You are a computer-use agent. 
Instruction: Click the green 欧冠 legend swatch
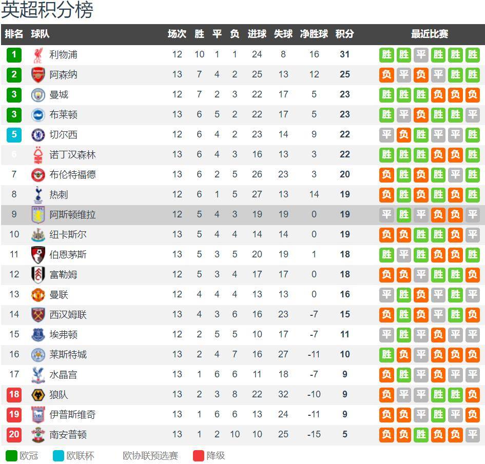(x=11, y=456)
